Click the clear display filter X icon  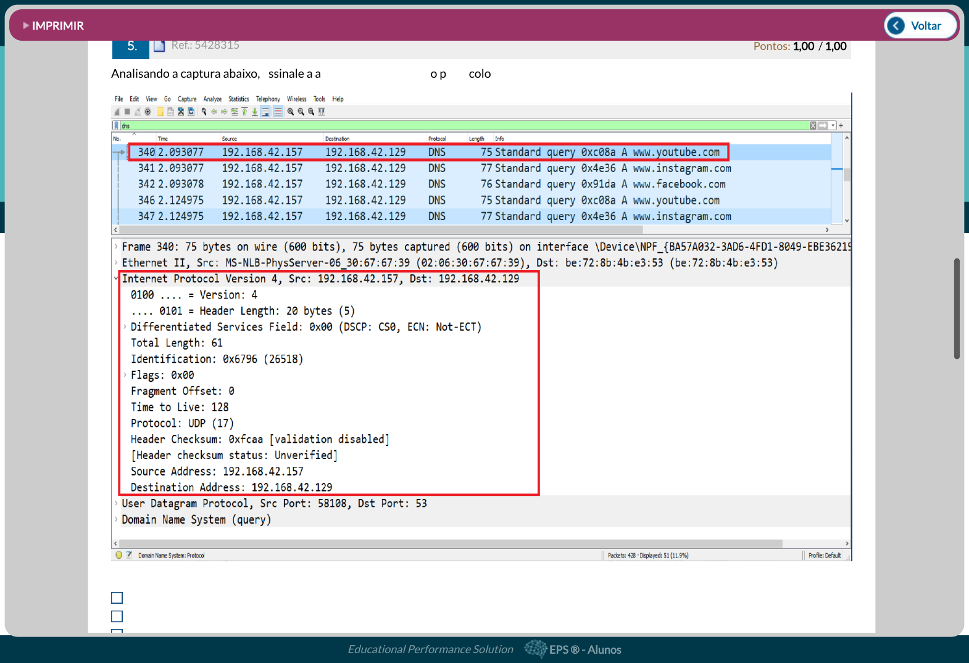point(813,126)
